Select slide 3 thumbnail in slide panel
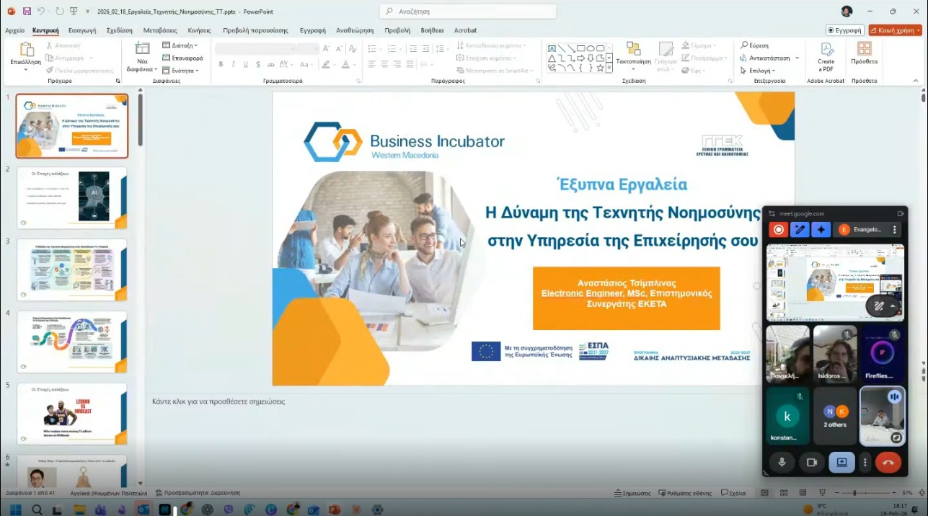928x516 pixels. [72, 270]
